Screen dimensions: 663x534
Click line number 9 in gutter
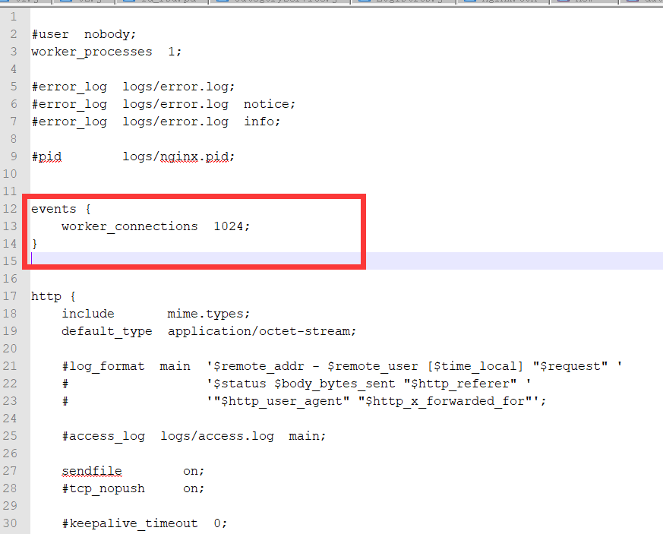14,156
